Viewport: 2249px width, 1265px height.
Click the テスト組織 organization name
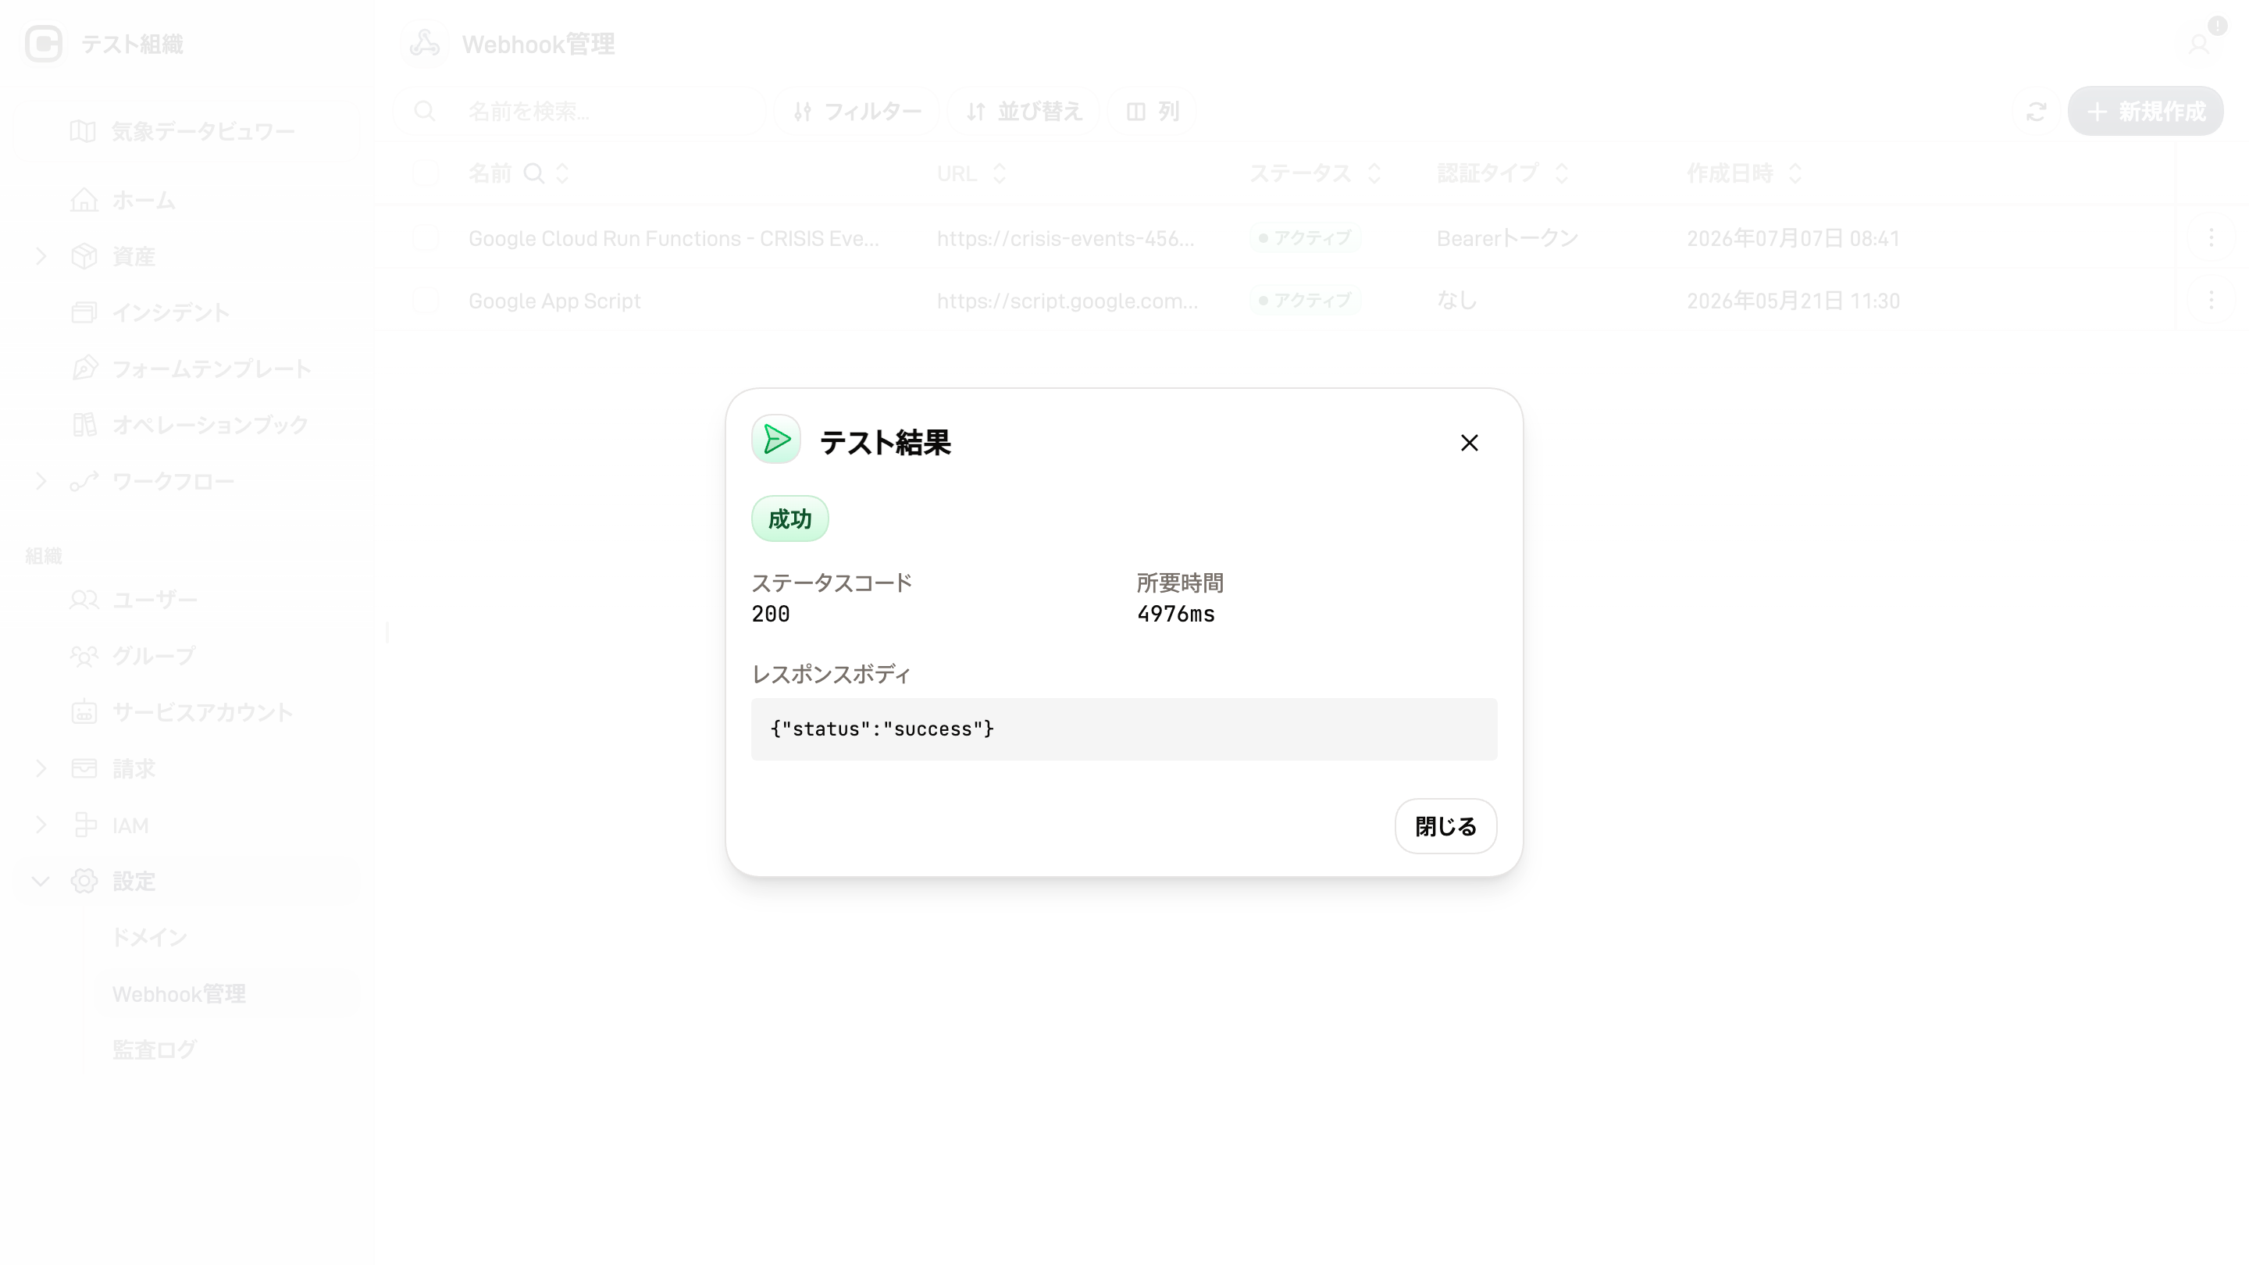(132, 44)
